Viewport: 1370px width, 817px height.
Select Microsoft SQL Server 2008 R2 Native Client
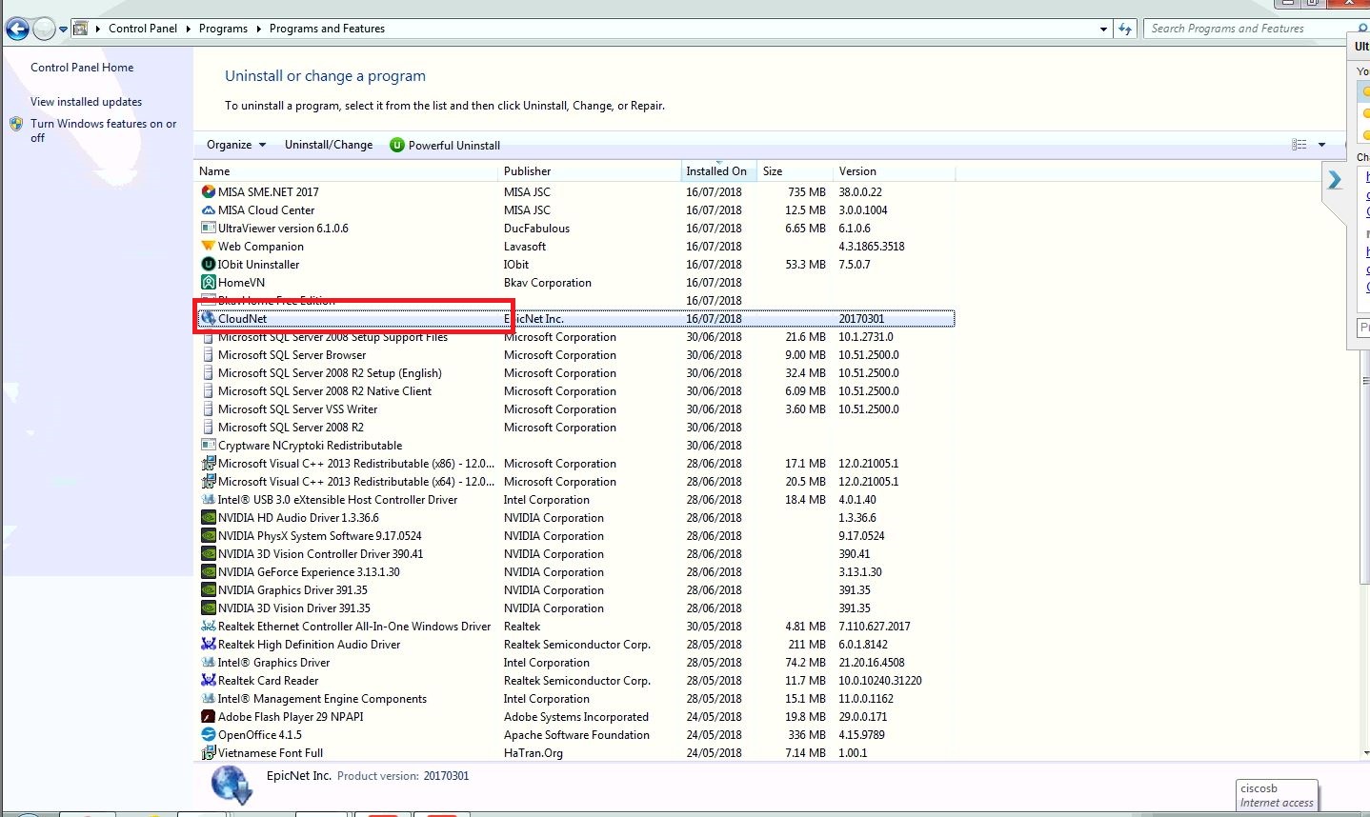576,391
